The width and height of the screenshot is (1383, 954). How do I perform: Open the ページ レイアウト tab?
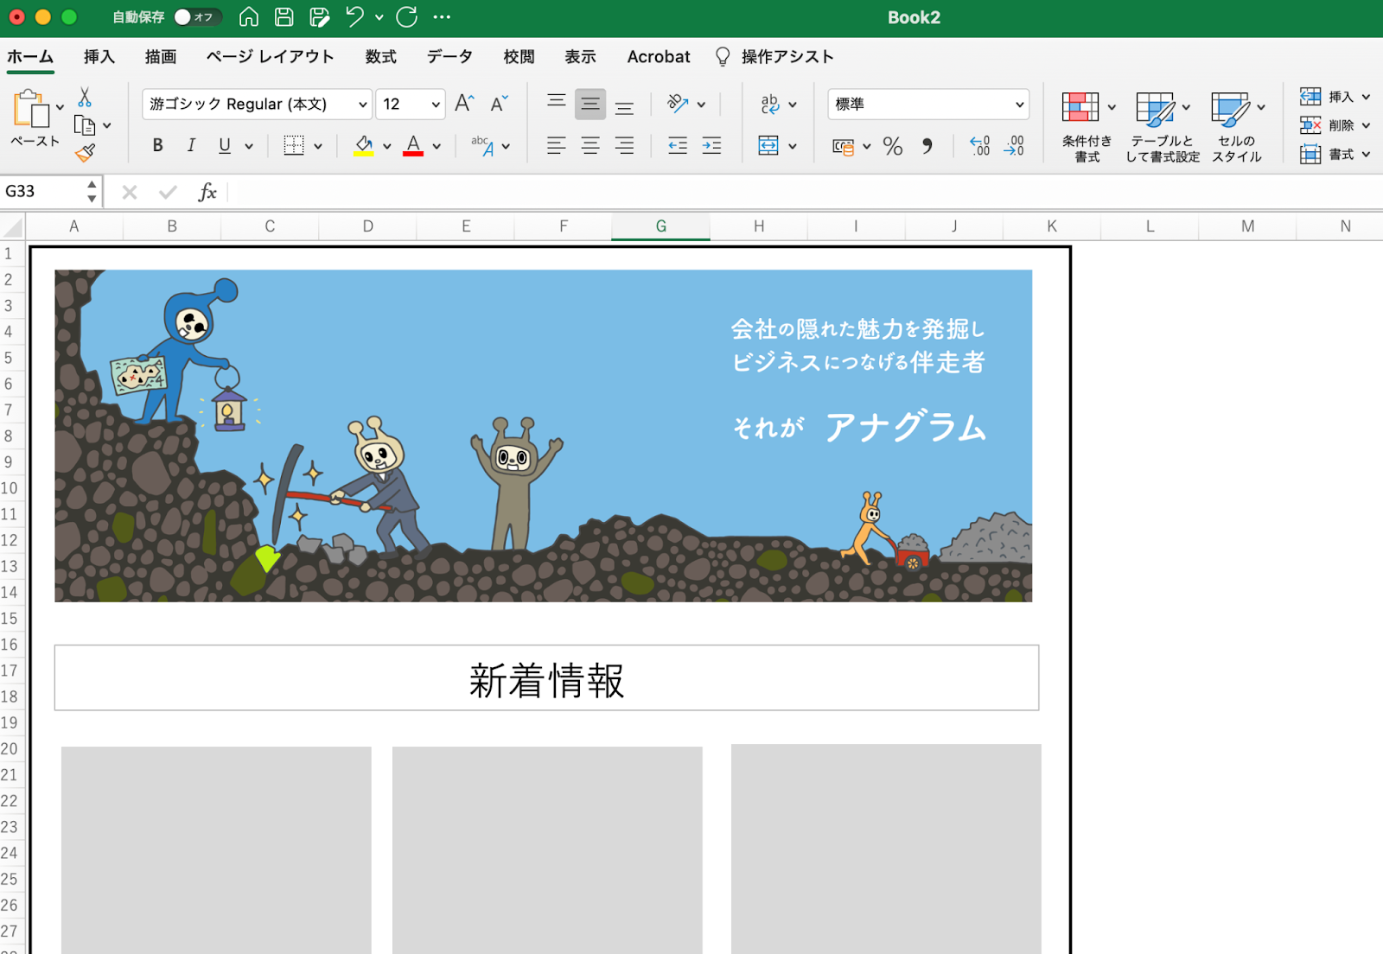(x=270, y=57)
